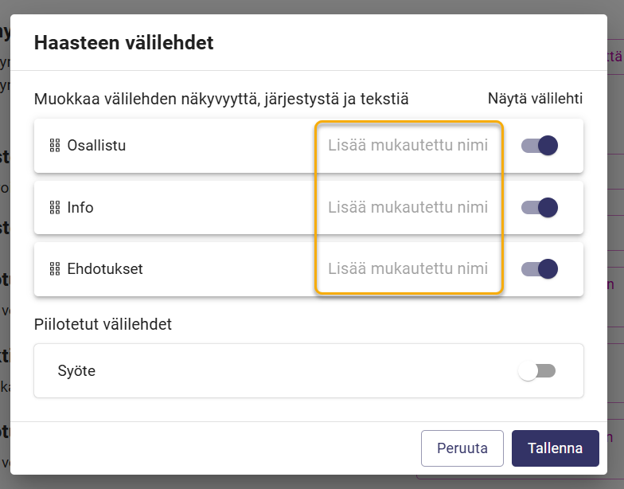Select the drag handle icon for Ehdotukset

coord(55,269)
